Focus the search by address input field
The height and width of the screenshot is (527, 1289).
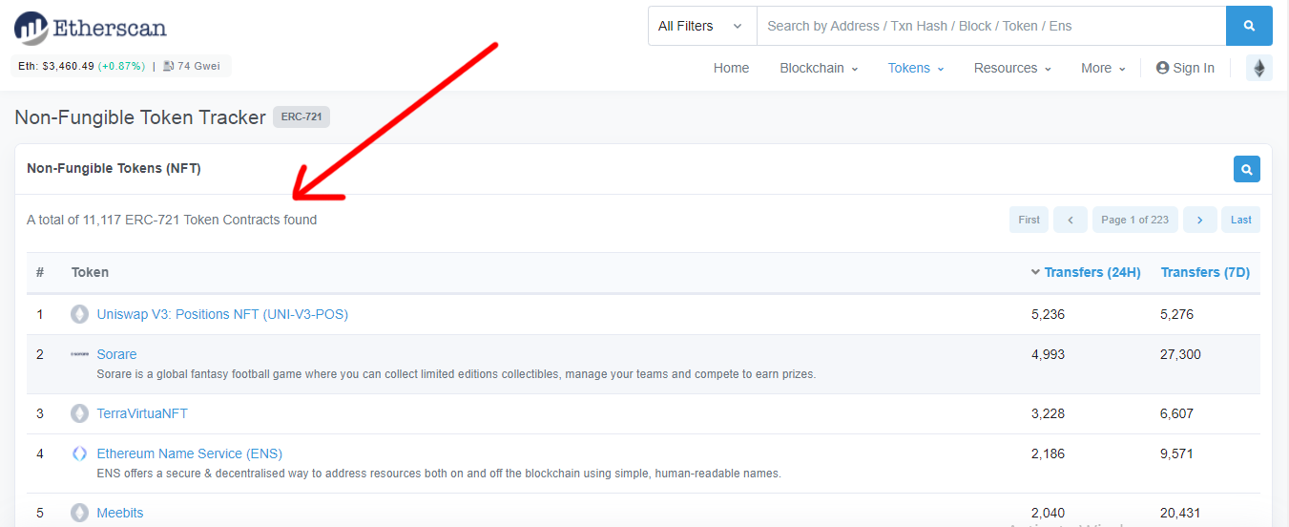(x=991, y=26)
